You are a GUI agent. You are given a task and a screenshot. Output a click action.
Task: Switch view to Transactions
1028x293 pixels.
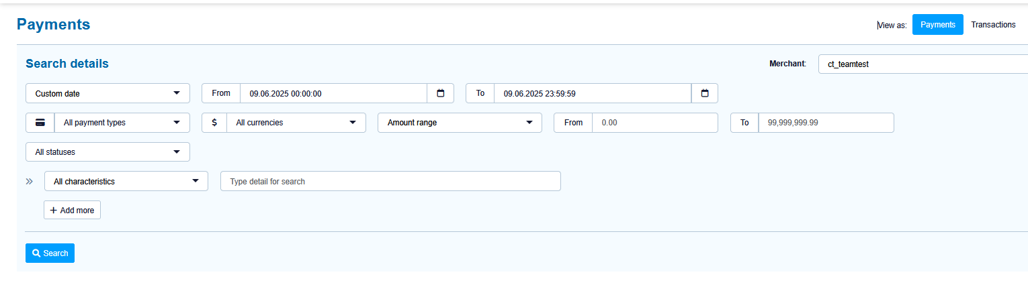tap(993, 25)
